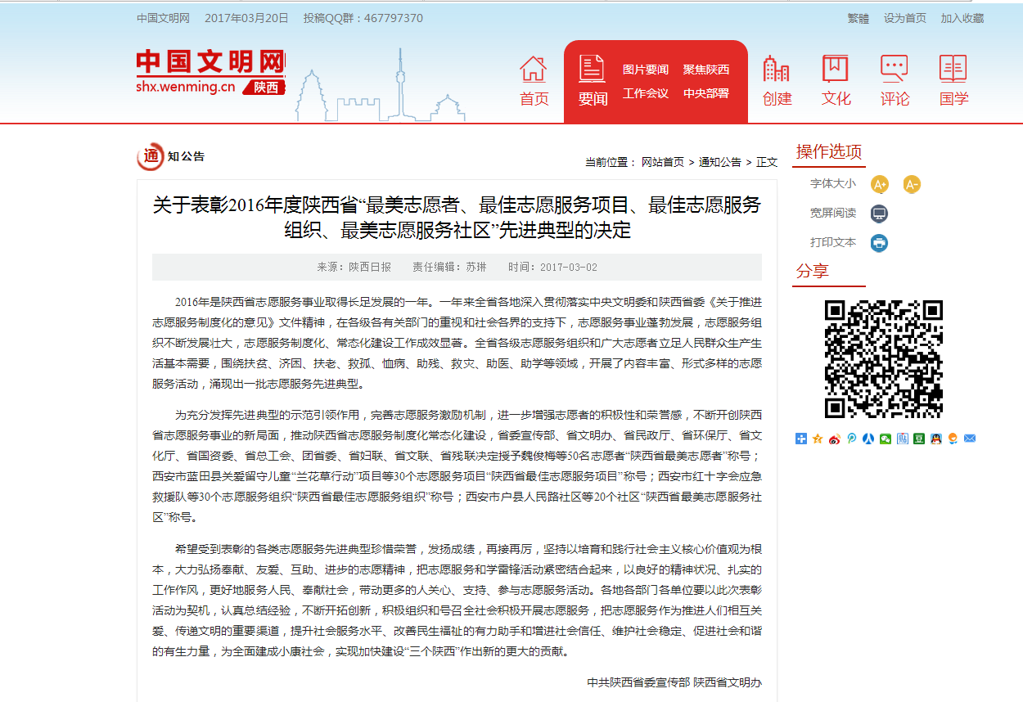The height and width of the screenshot is (702, 1023).
Task: Click the 繁體 traditional Chinese toggle link
Action: pyautogui.click(x=858, y=18)
